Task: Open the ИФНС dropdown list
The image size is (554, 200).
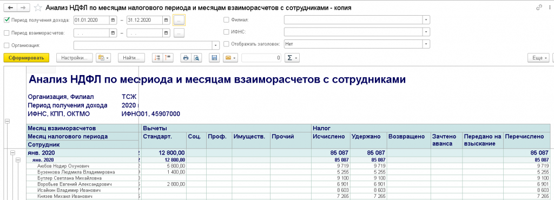Action: coord(426,32)
